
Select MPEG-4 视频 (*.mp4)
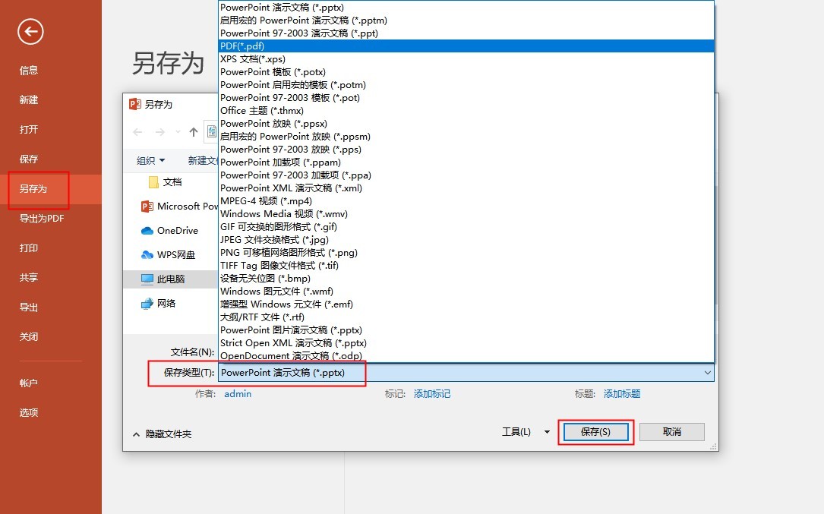[x=466, y=200]
